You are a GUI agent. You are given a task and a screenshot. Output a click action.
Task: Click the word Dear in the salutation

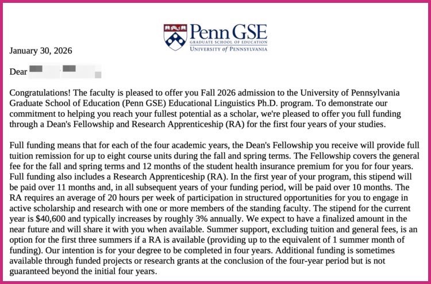click(18, 72)
